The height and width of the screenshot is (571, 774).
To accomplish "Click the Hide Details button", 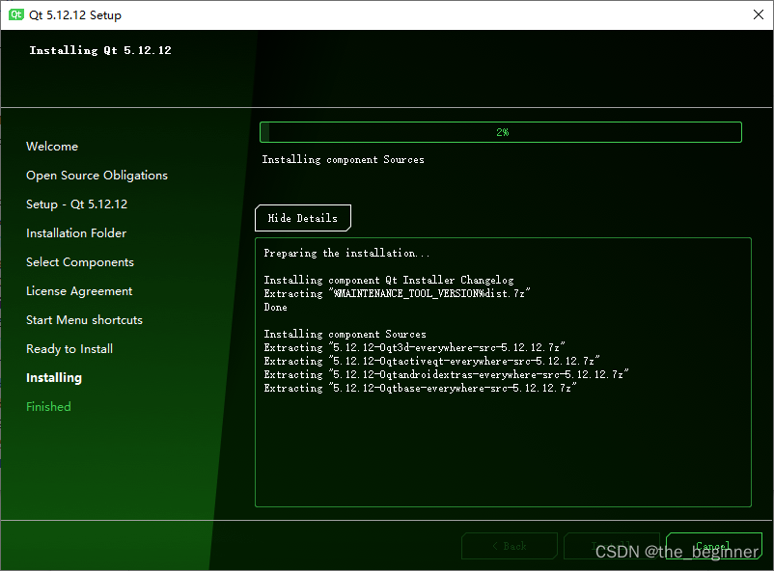I will coord(303,218).
